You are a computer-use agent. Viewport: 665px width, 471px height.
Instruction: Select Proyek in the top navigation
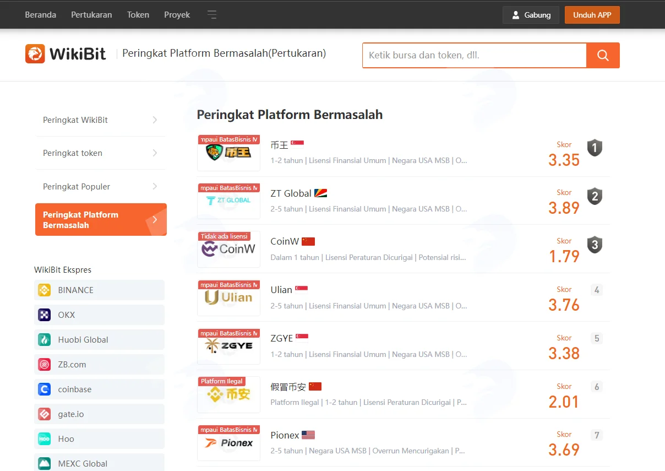point(177,15)
